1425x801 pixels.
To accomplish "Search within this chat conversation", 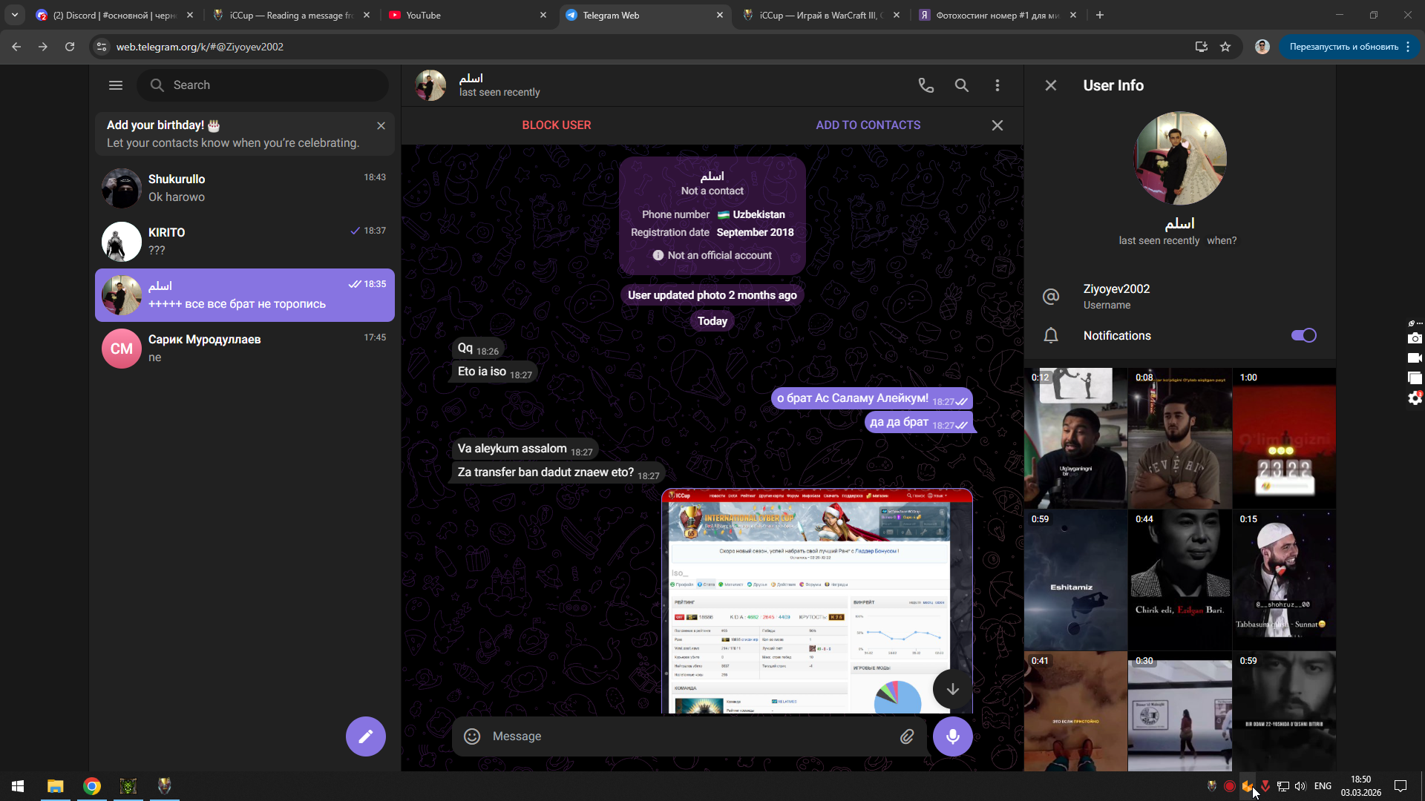I will click(x=961, y=85).
